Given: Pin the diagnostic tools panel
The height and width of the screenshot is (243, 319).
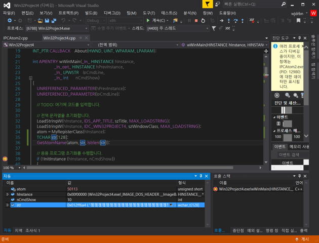Looking at the screenshot, I should click(299, 38).
